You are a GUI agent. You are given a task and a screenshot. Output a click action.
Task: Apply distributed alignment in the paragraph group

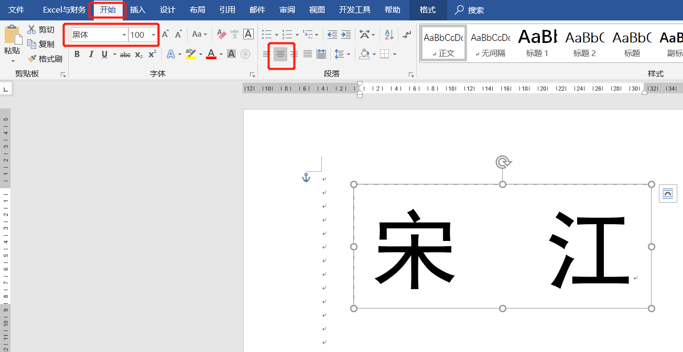[321, 54]
